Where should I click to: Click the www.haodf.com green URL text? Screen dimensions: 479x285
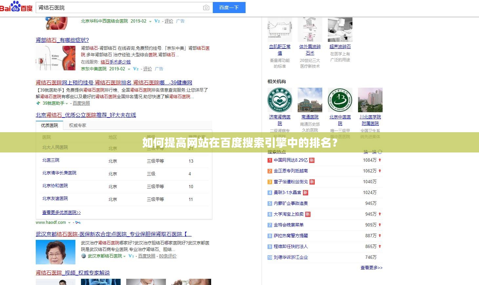[51, 223]
